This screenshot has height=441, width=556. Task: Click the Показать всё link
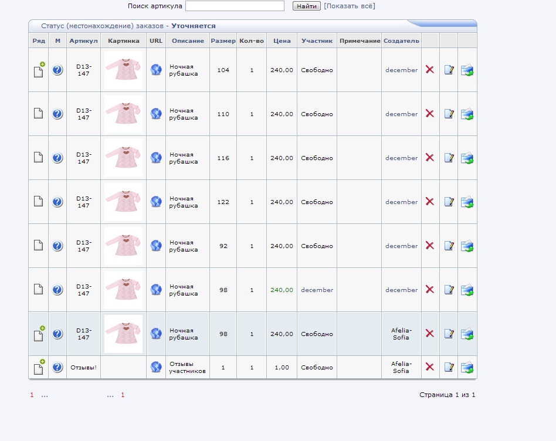tap(350, 6)
